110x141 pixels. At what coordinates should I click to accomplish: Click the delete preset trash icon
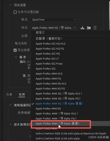[95, 28]
